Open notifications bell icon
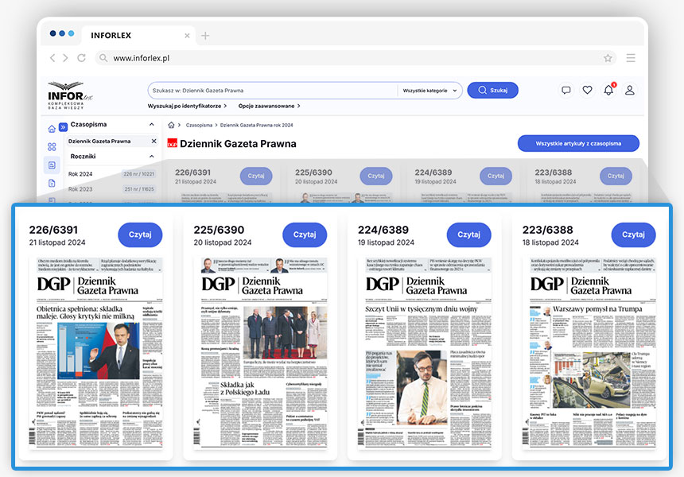 tap(608, 90)
